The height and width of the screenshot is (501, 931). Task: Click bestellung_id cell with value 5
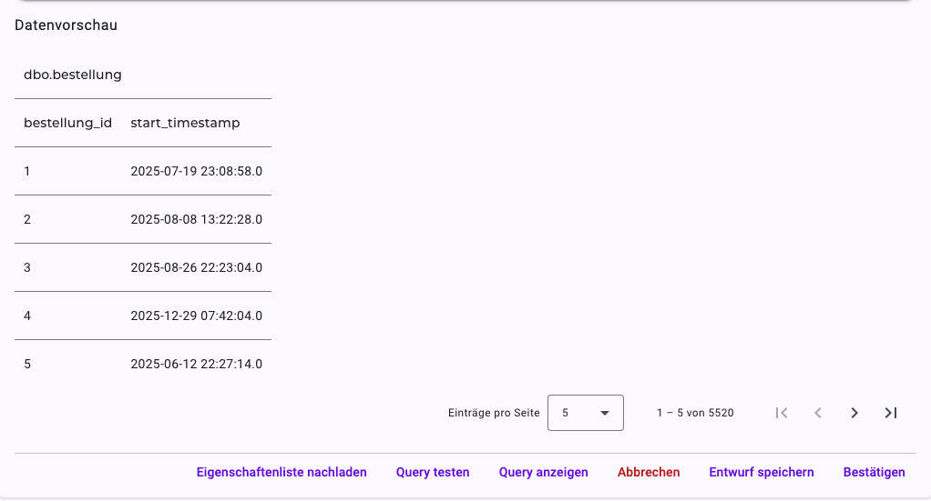point(27,364)
